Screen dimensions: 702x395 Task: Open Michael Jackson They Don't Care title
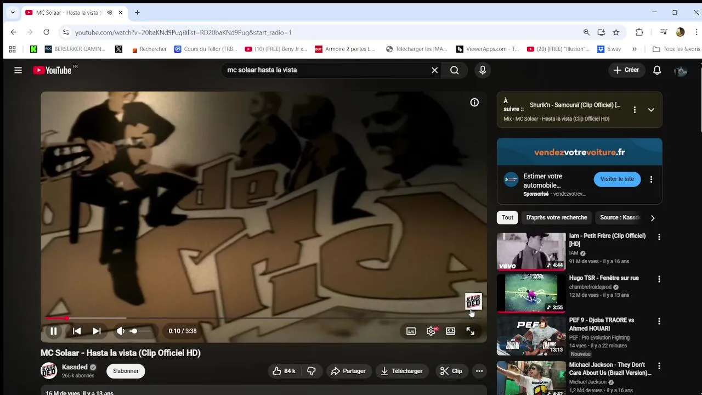610,369
